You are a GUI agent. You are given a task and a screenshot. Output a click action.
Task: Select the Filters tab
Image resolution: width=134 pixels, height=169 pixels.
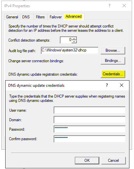40,17
